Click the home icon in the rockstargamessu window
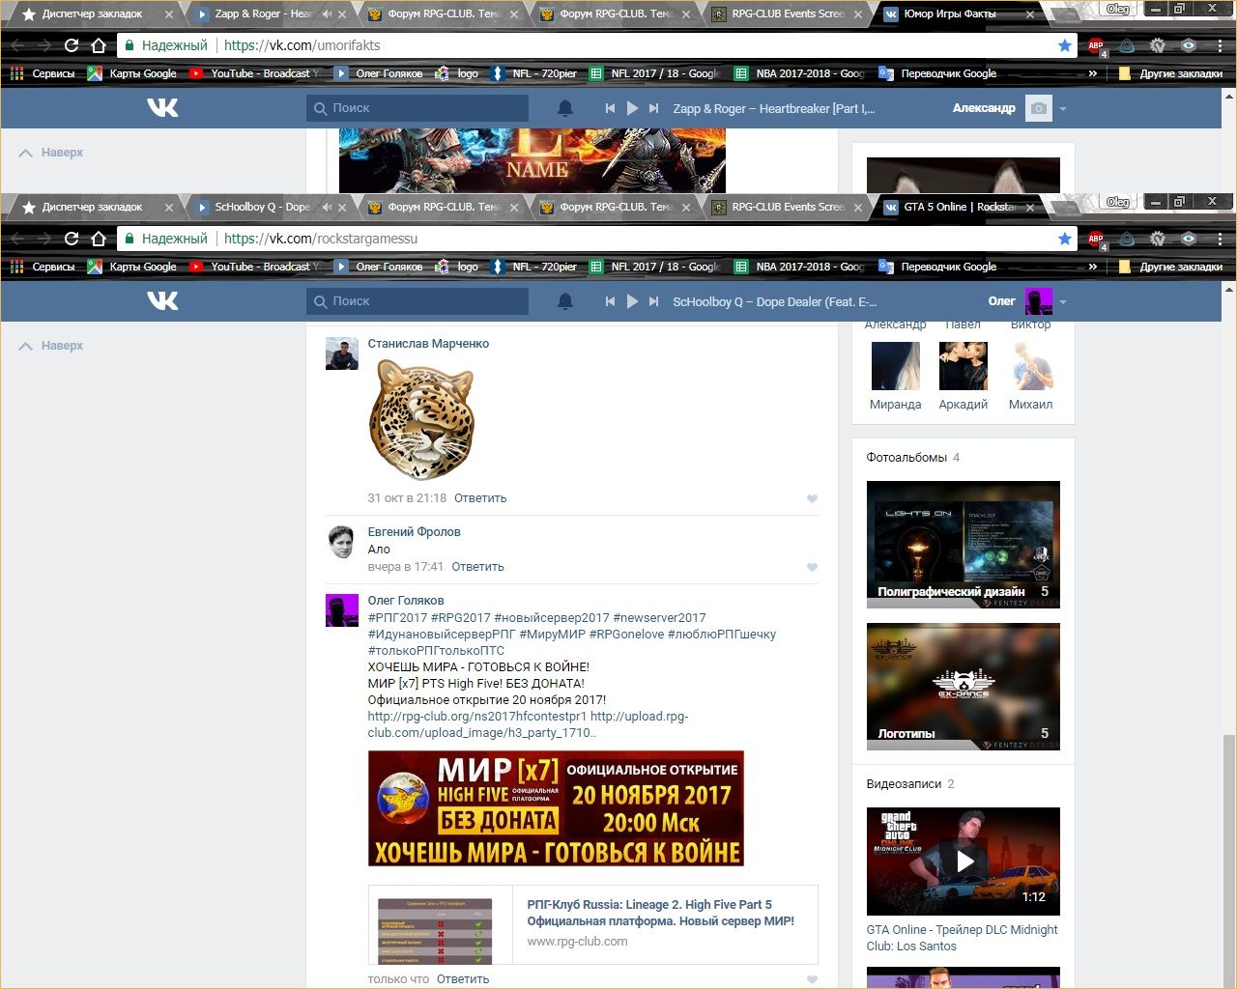The width and height of the screenshot is (1237, 989). [x=99, y=239]
